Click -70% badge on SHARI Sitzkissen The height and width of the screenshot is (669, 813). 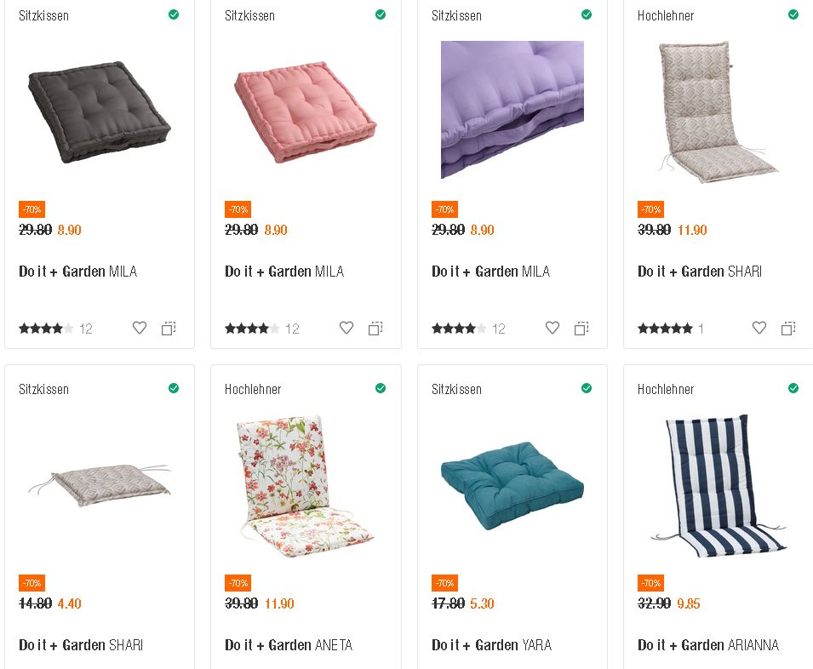pos(31,583)
